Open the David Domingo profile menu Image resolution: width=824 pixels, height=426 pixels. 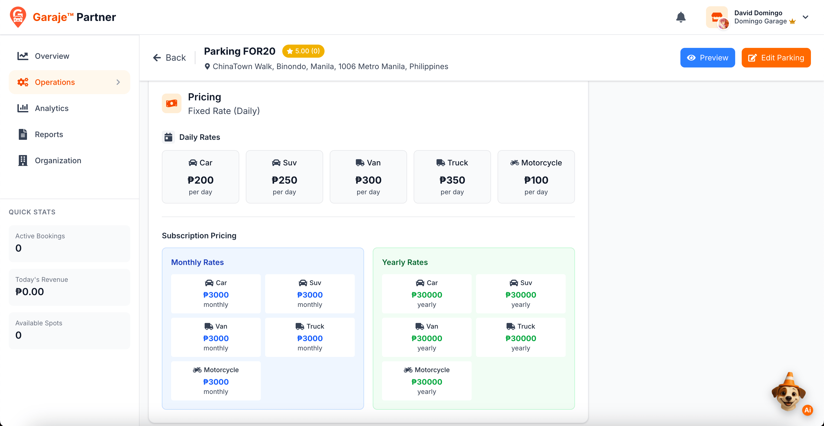tap(758, 13)
